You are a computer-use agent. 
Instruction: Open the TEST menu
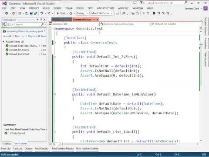90,8
